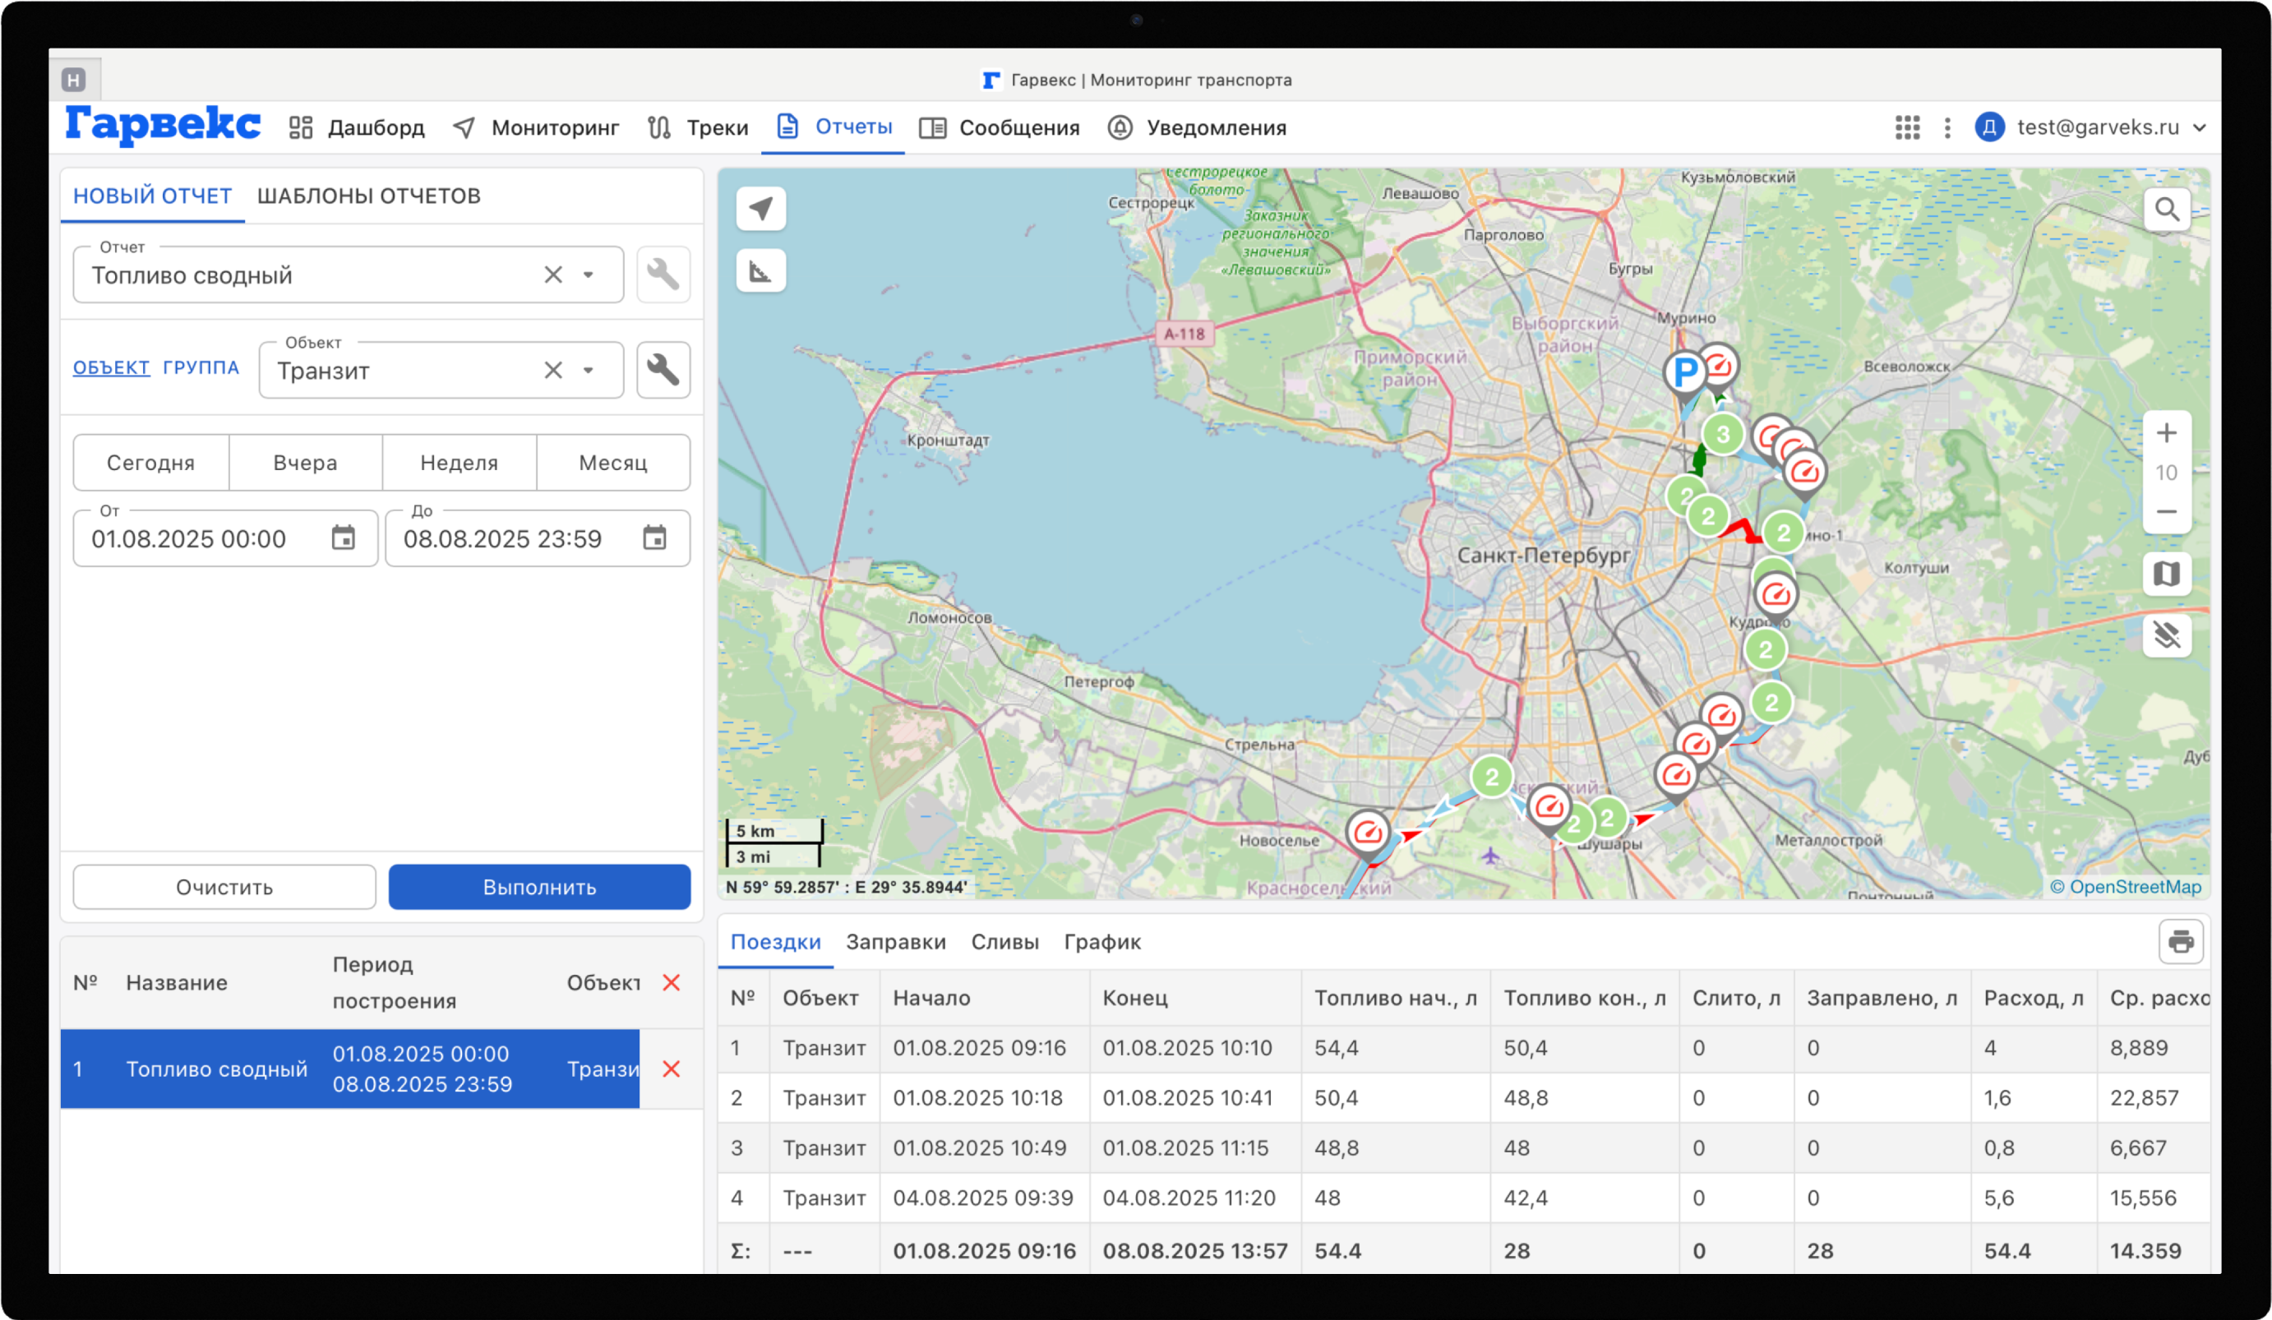Click the Очистить button
The height and width of the screenshot is (1320, 2272).
tap(224, 887)
